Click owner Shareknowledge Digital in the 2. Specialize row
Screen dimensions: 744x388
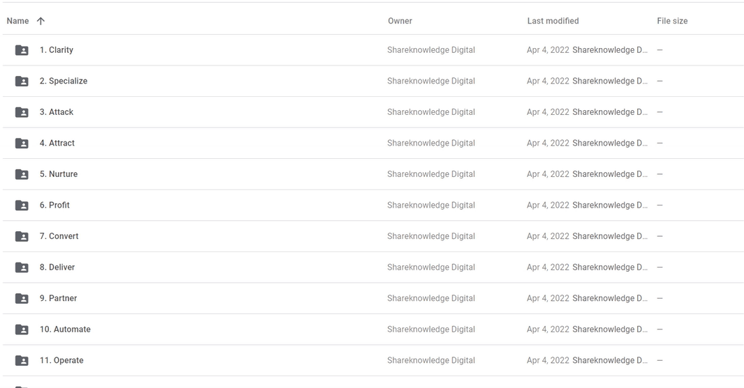point(431,82)
